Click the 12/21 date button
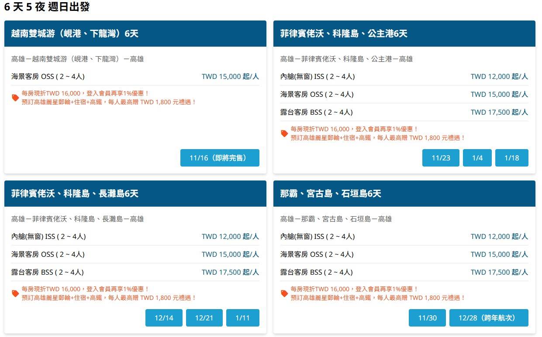The image size is (542, 337). coord(204,318)
